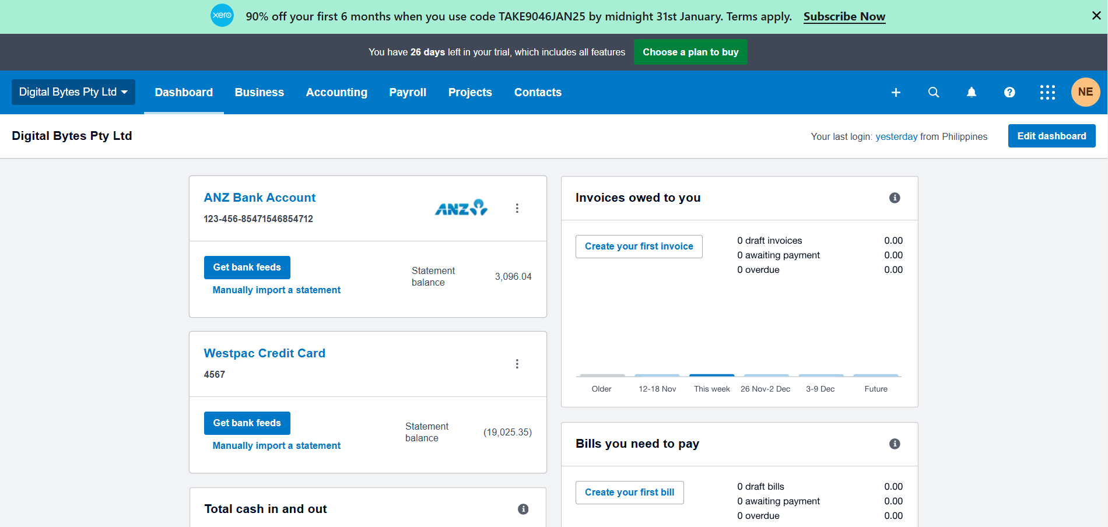1108x527 pixels.
Task: Click the 0 draft invoices row
Action: click(x=820, y=240)
